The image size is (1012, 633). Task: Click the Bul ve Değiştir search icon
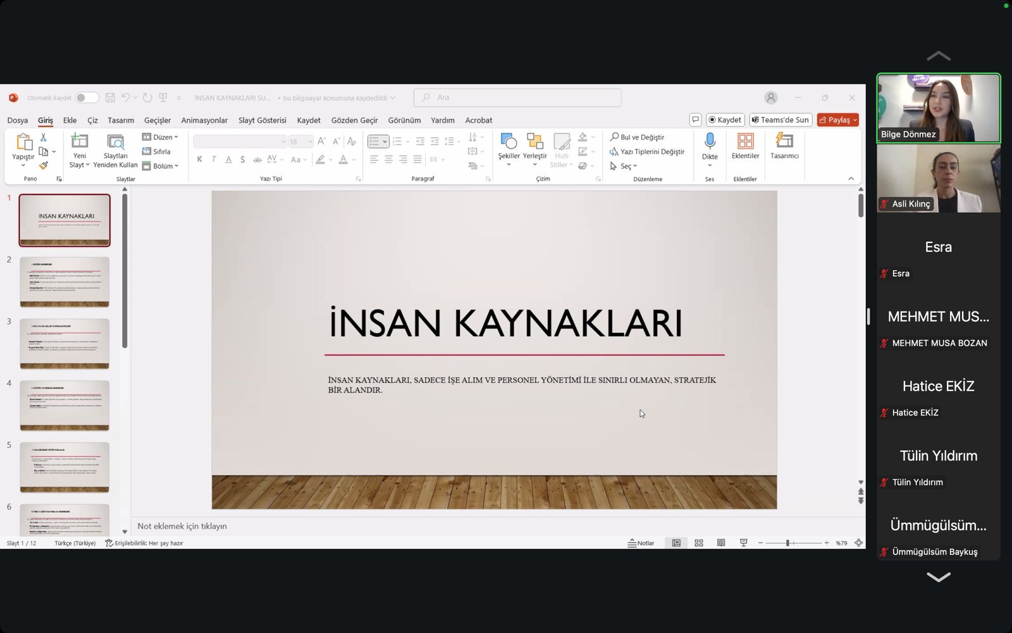pyautogui.click(x=614, y=137)
